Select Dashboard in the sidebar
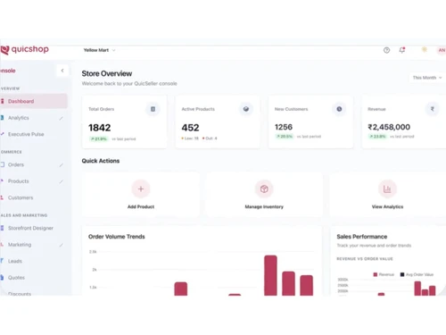 (34, 101)
